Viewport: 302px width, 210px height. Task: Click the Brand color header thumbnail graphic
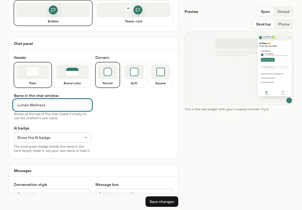[72, 72]
